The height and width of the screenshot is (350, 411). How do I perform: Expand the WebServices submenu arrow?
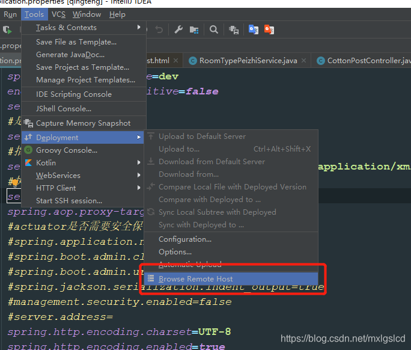[139, 175]
